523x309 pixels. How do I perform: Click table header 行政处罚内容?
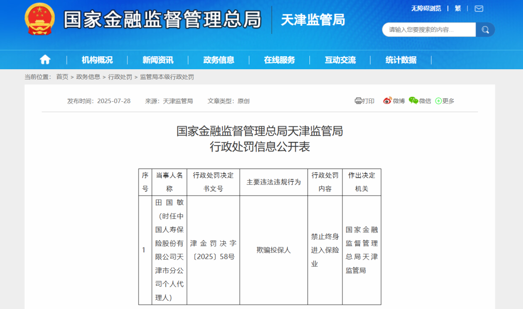coord(325,182)
